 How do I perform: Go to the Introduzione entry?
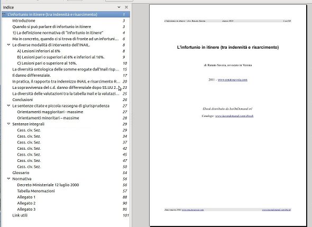click(x=24, y=21)
